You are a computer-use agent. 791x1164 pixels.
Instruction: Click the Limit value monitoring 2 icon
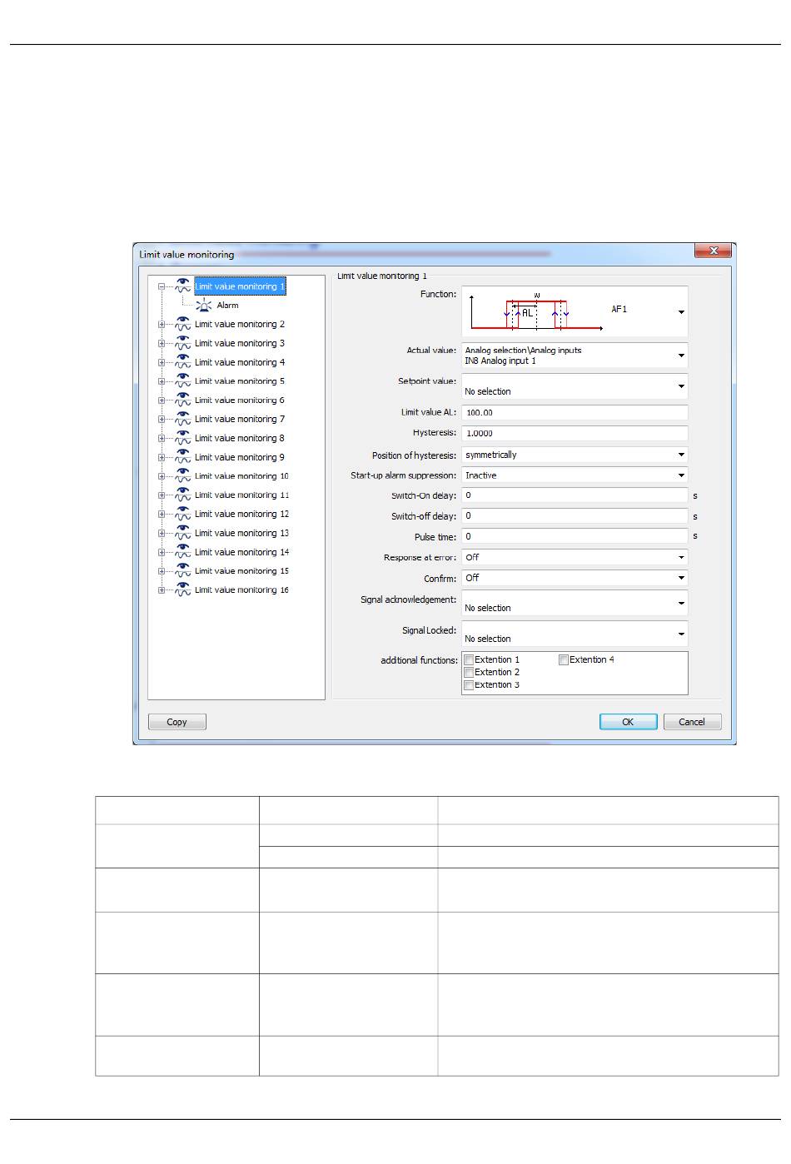(183, 324)
